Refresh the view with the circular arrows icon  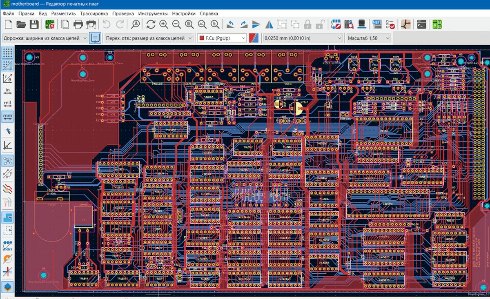[x=151, y=24]
